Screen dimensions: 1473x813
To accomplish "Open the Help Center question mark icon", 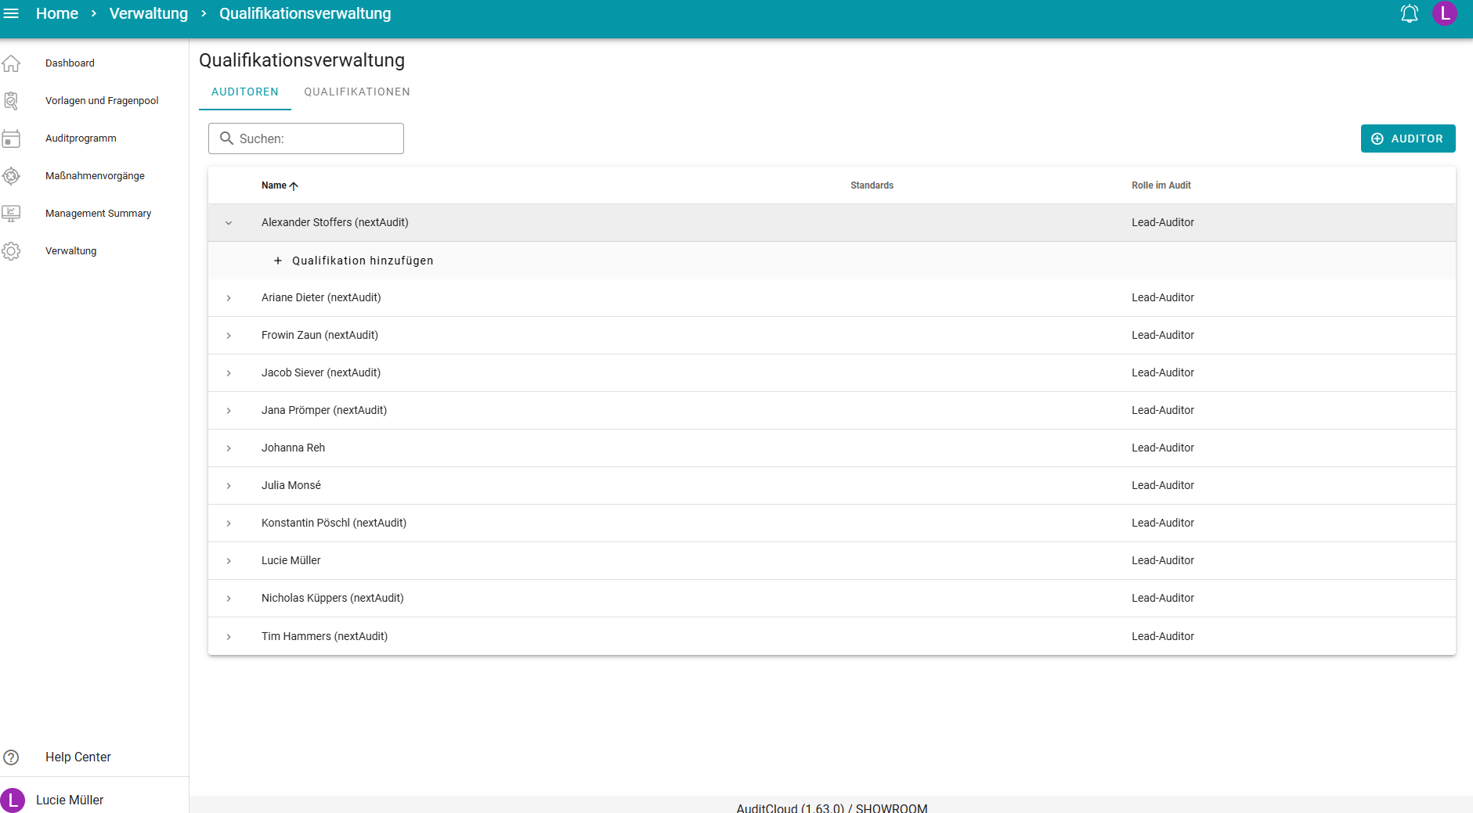I will [x=12, y=757].
